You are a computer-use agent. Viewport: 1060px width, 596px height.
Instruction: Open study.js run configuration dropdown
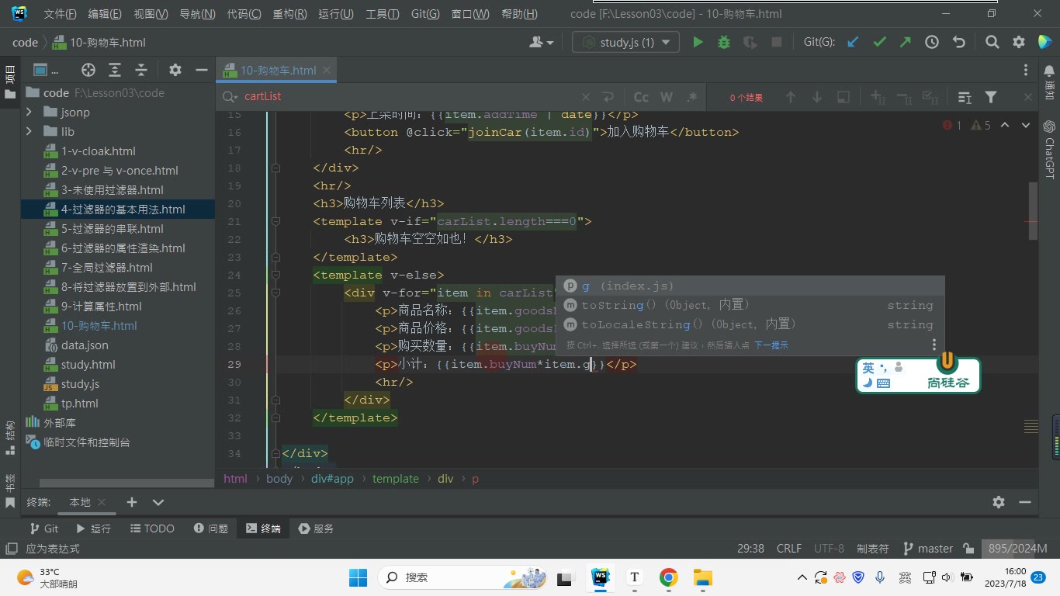point(625,43)
